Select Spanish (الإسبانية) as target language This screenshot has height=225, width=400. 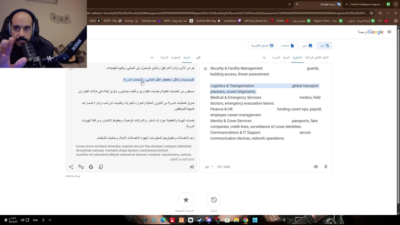pyautogui.click(x=164, y=57)
